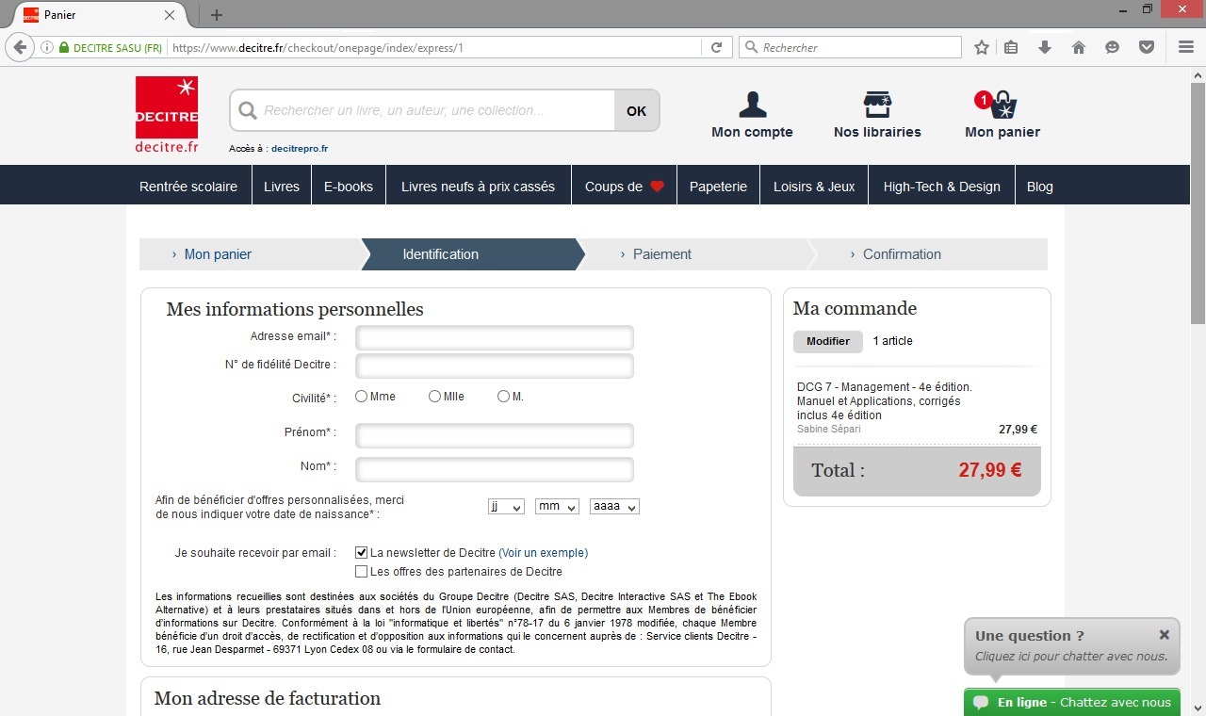The height and width of the screenshot is (716, 1206).
Task: Click magnifier icon in site search box
Action: pos(248,111)
